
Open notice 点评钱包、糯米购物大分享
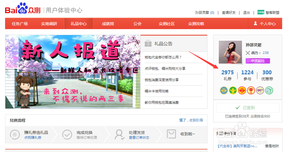[165, 68]
